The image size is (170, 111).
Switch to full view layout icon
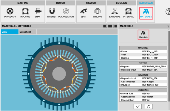[110, 26]
